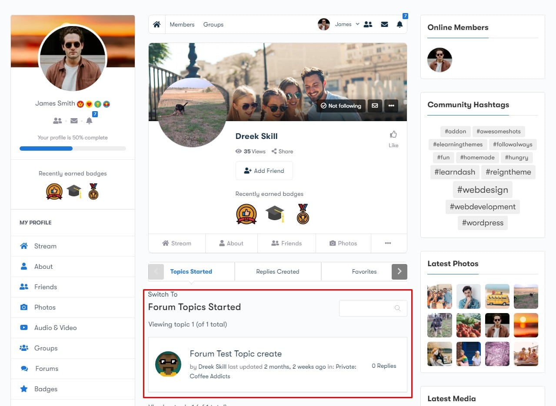Toggle the Not following button

point(341,106)
